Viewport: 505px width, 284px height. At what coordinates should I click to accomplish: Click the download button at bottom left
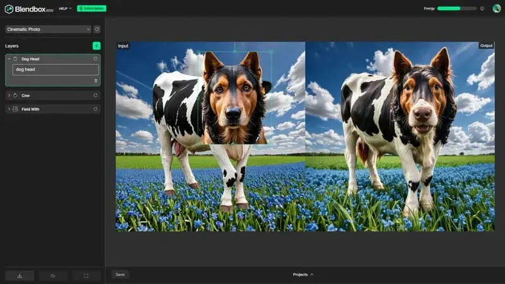20,276
